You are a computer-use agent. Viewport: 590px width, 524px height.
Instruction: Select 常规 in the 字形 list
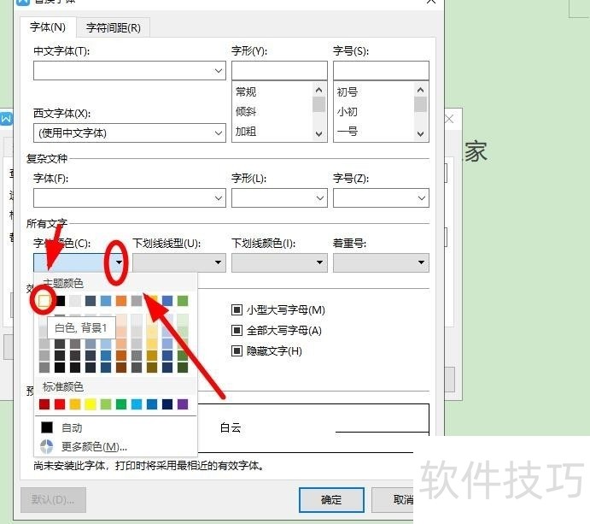click(x=246, y=91)
